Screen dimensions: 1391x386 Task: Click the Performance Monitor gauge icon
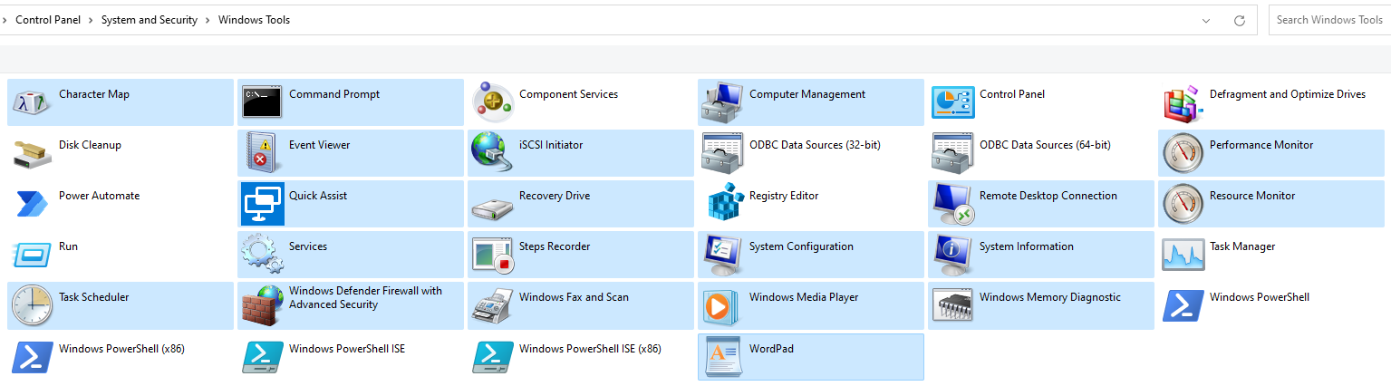pos(1183,153)
